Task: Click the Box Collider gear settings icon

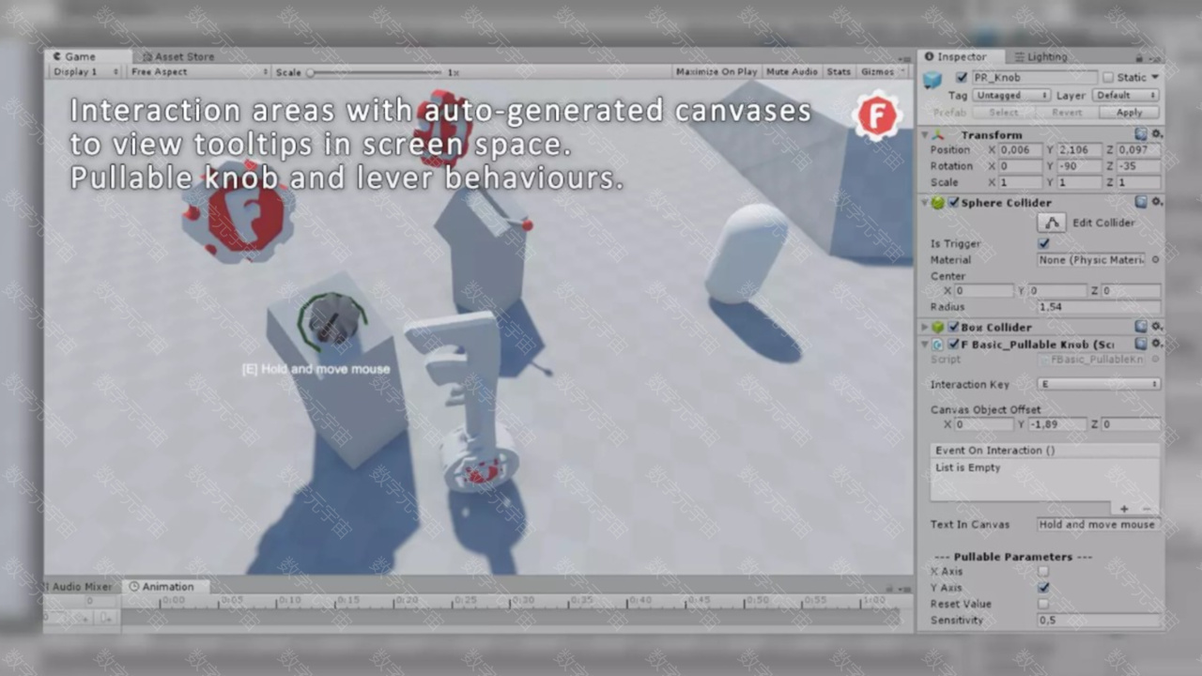Action: pos(1157,327)
